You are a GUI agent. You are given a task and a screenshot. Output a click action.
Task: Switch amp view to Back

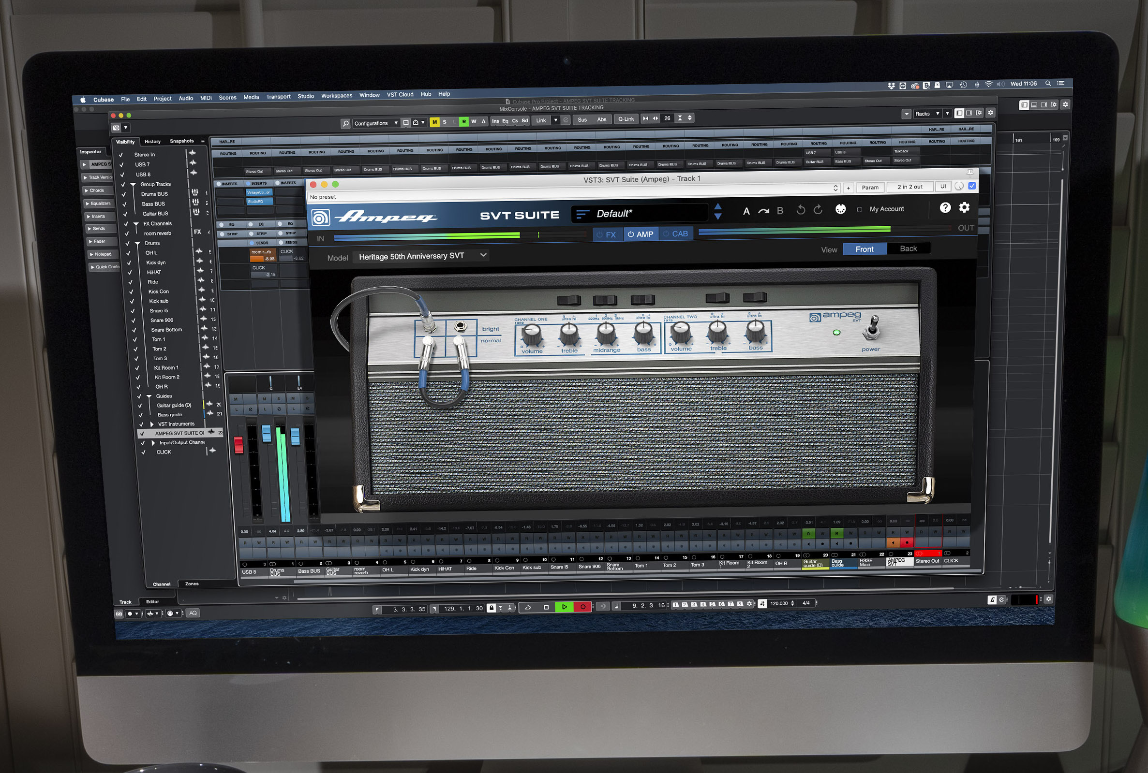point(909,248)
